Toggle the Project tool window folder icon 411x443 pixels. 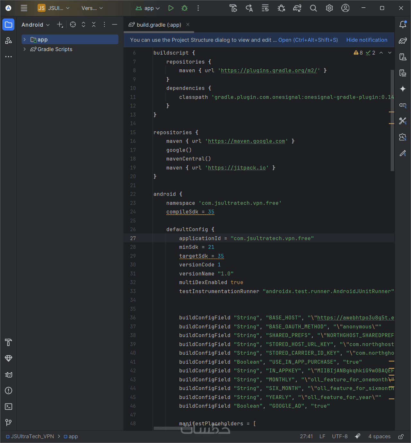tap(9, 25)
